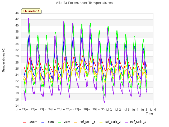The width and height of the screenshot is (169, 127).
Task: Click the yellow Ref_SoilT_2 legend swatch
Action: pos(101,122)
